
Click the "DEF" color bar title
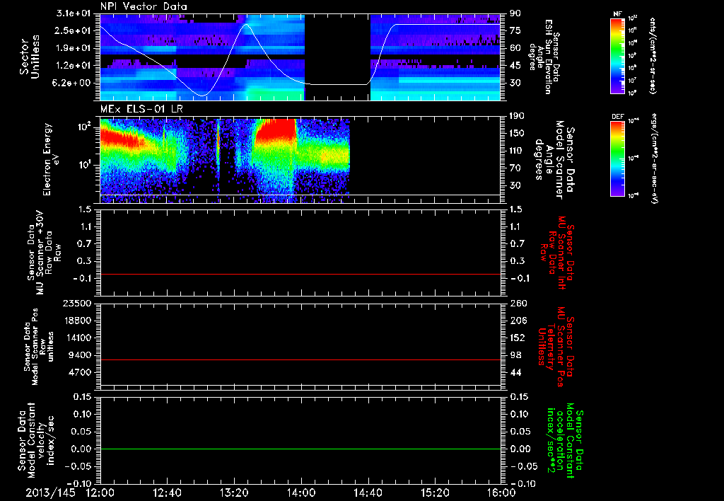618,117
